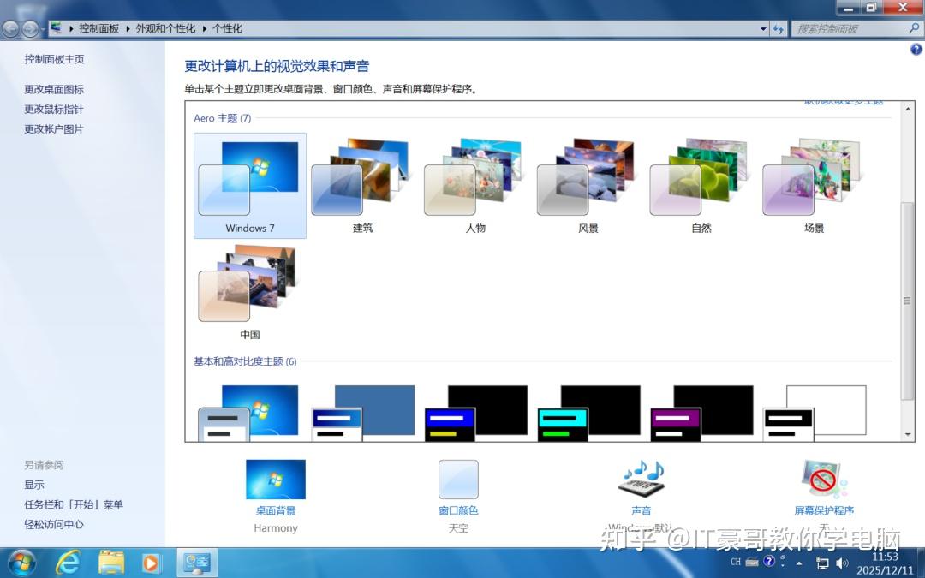This screenshot has width=925, height=578.
Task: Open 更改桌面图标 link
Action: [x=54, y=89]
